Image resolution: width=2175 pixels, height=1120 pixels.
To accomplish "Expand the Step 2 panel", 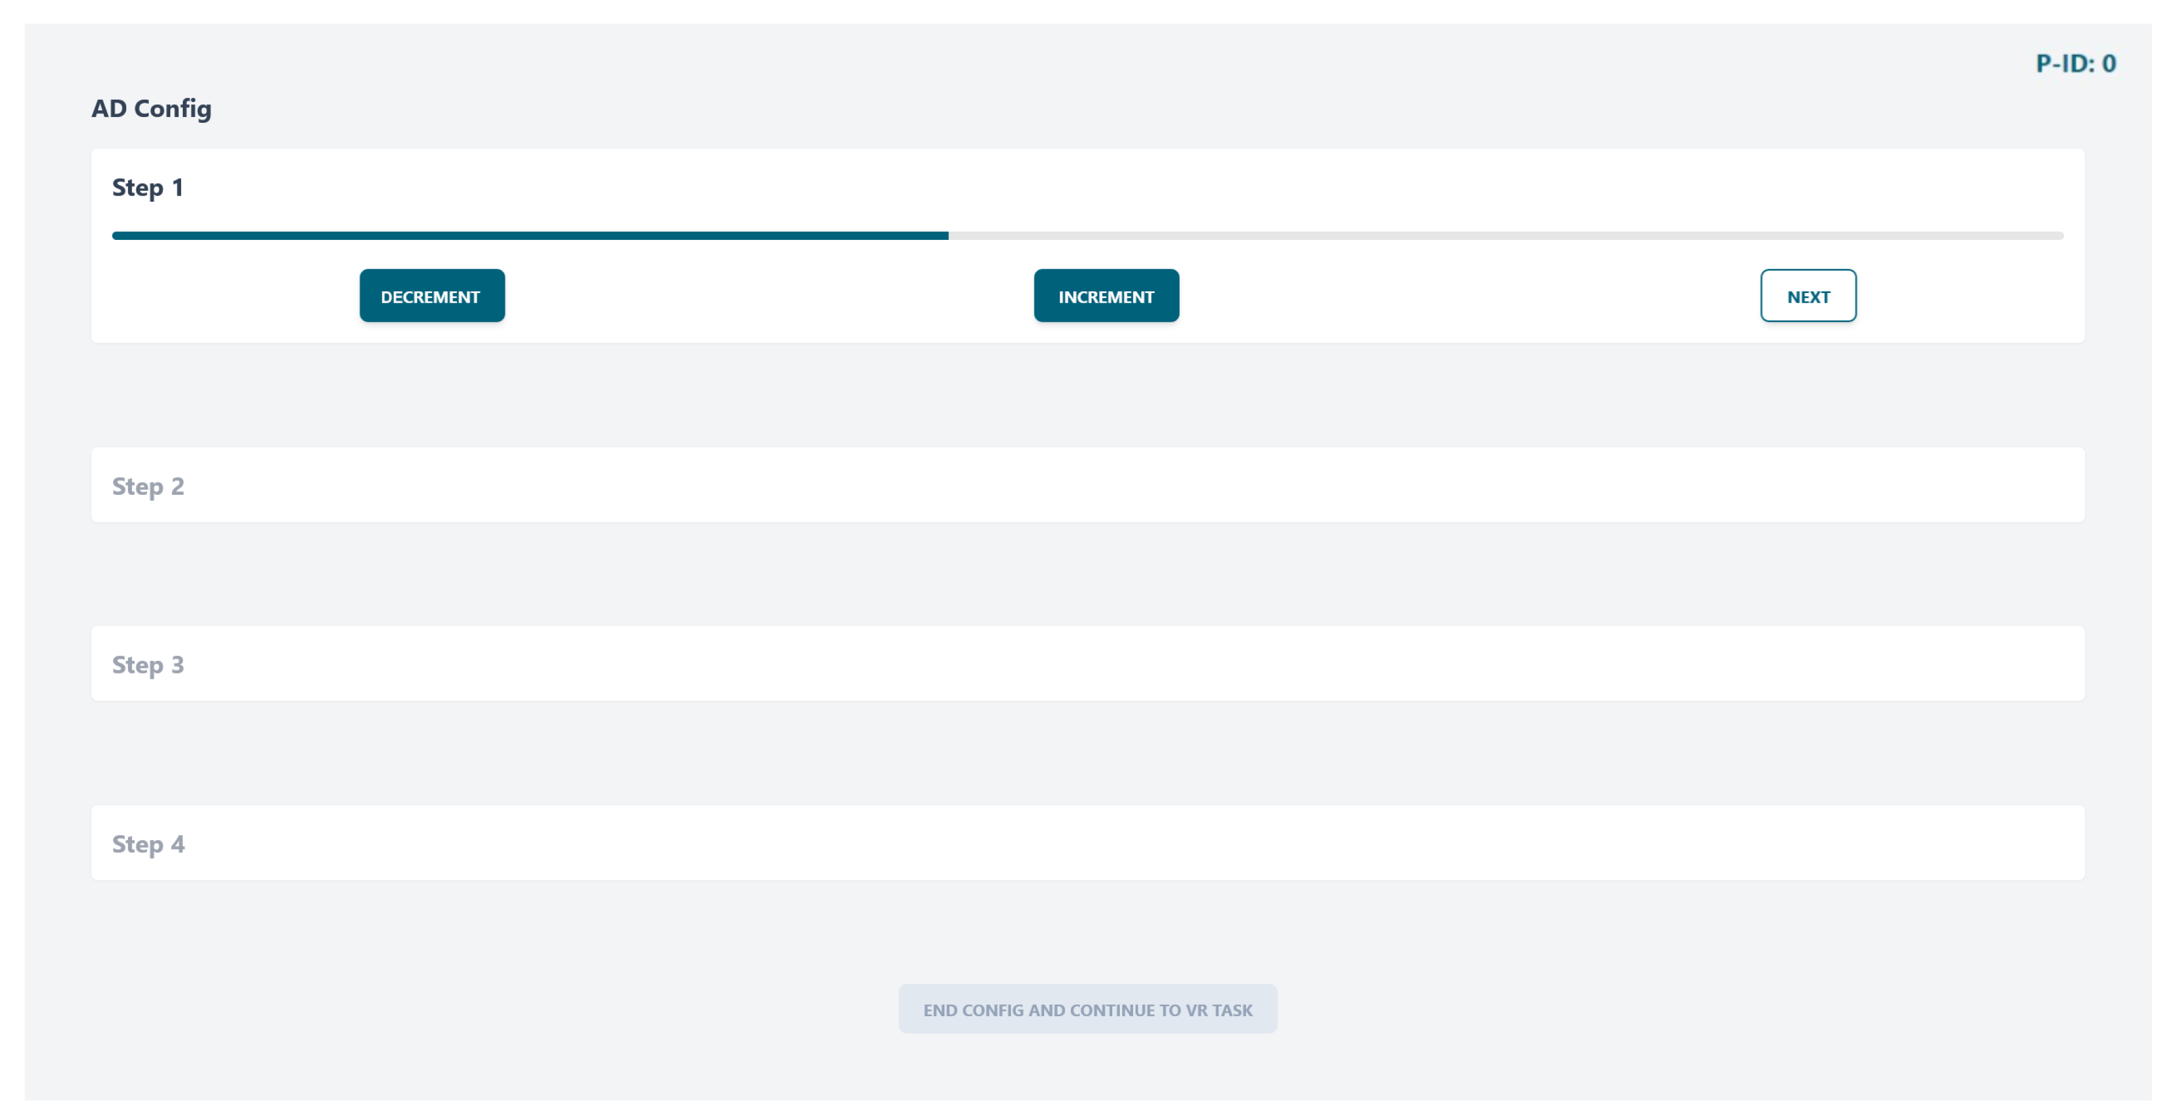I will click(1087, 485).
